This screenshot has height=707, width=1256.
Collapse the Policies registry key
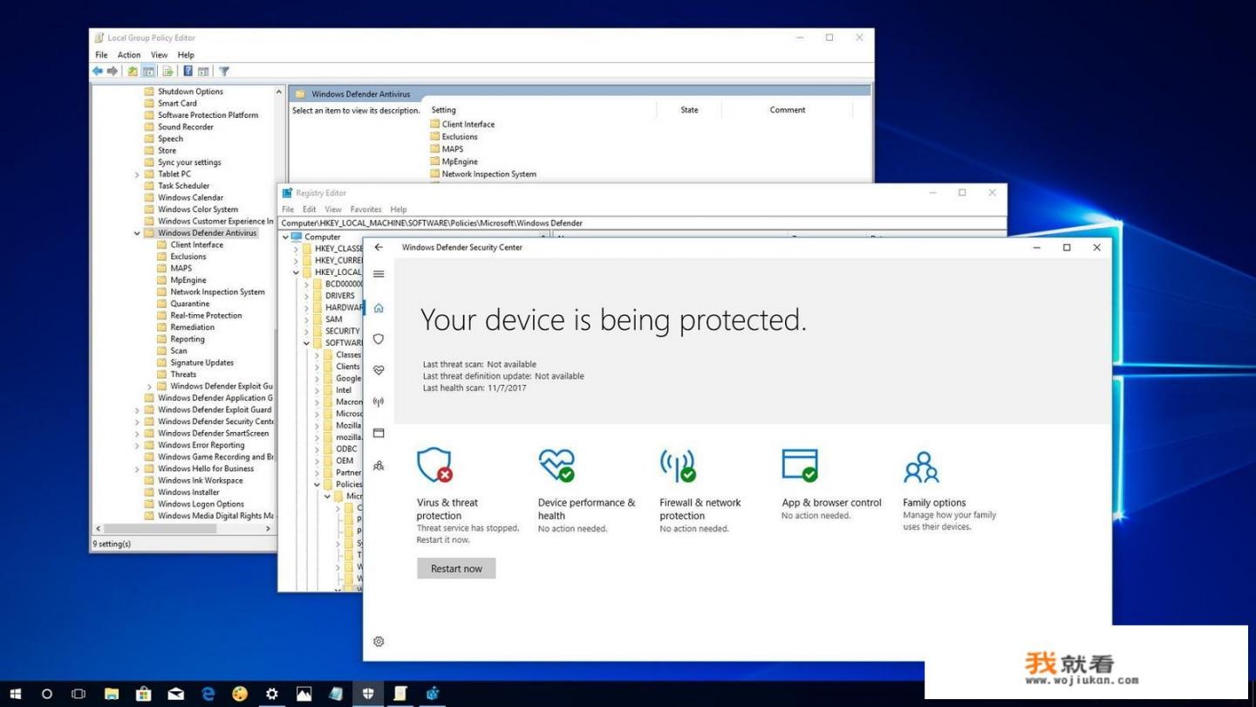317,484
